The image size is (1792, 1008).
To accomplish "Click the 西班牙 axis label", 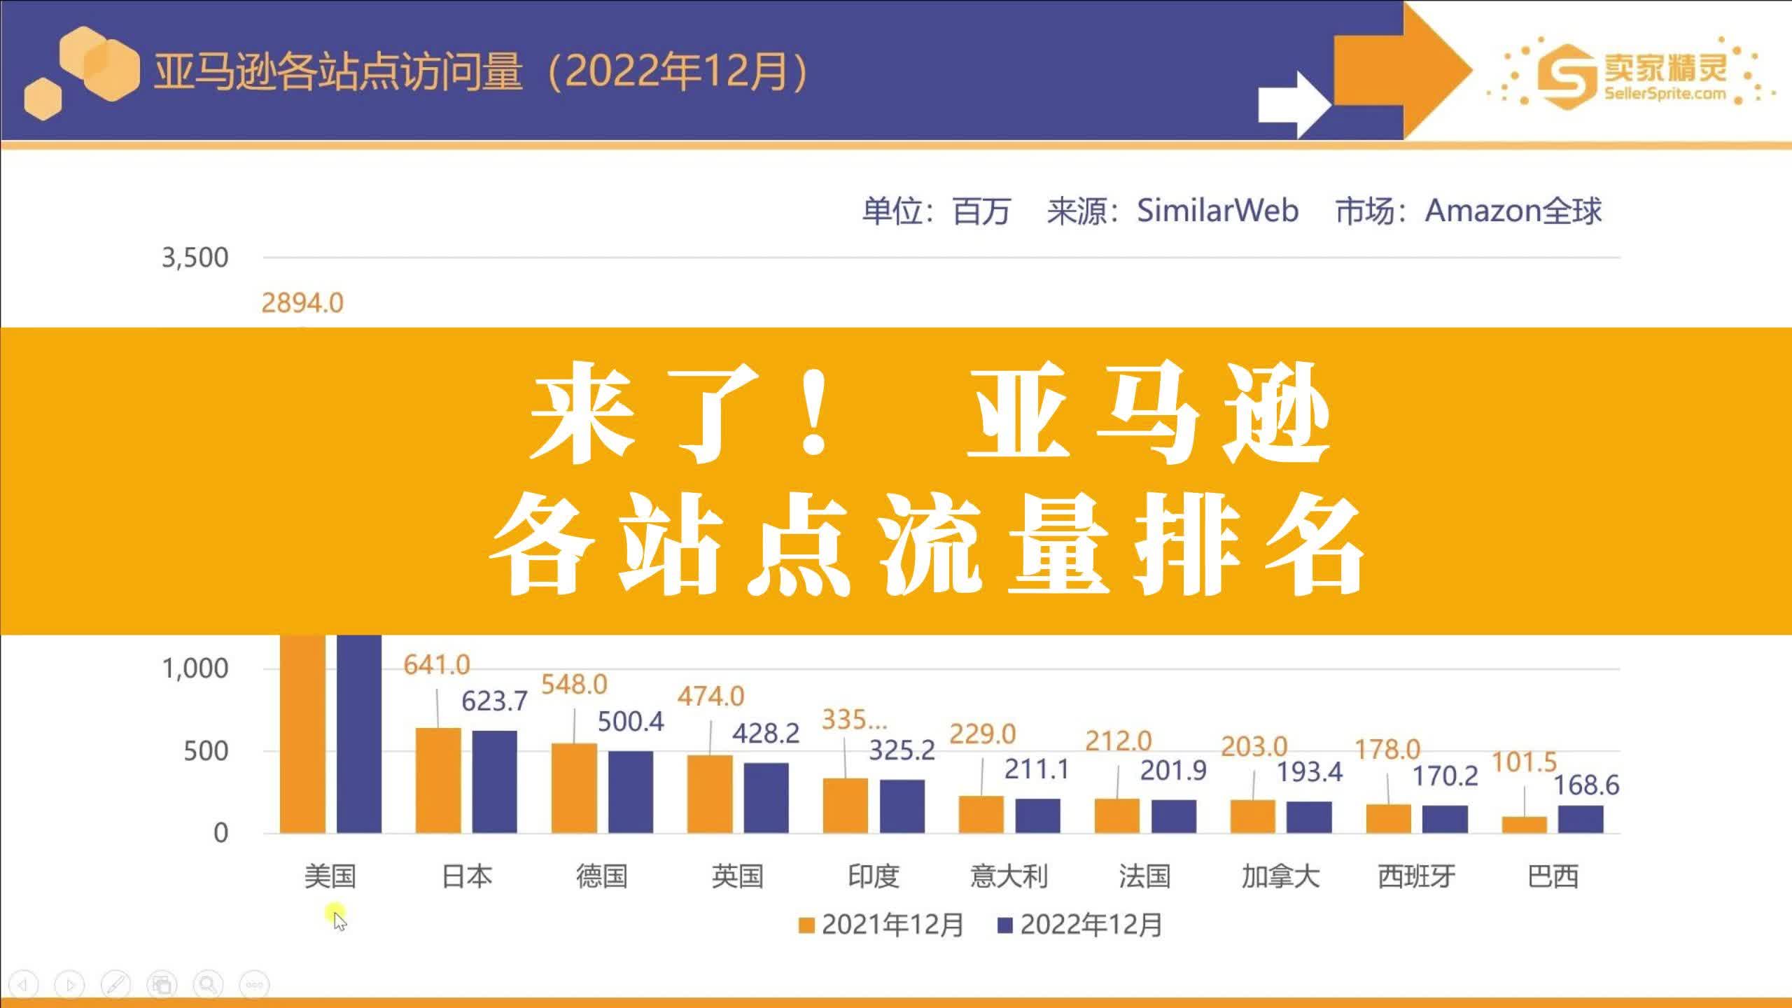I will point(1416,876).
